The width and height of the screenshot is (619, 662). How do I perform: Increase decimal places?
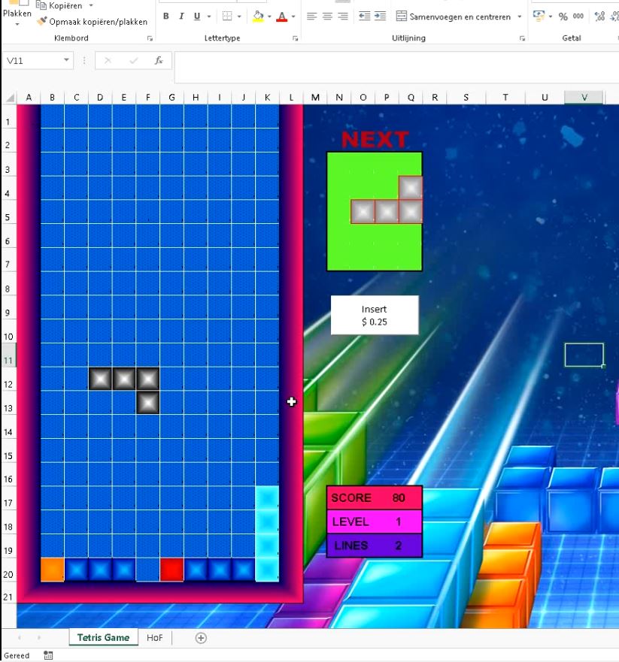coord(599,17)
